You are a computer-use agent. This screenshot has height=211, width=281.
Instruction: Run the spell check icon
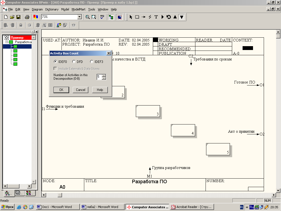click(102, 17)
